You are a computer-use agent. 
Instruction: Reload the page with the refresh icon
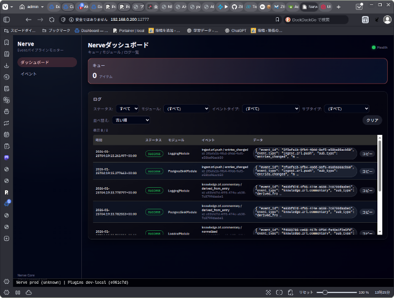(53, 19)
